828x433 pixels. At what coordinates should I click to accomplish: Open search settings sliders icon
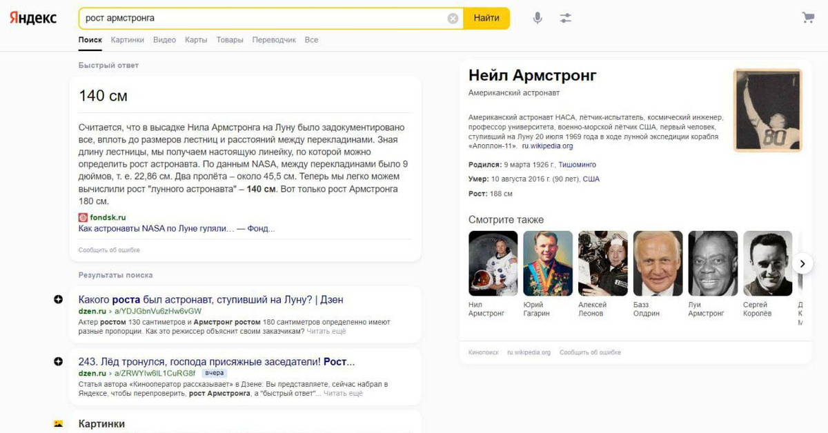(566, 19)
